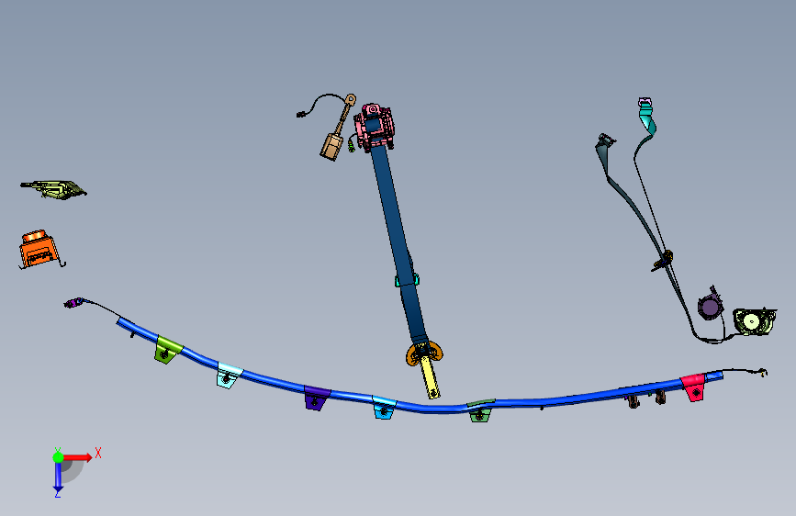This screenshot has height=516, width=796.
Task: Select the sea green mounting bracket
Action: point(480,410)
